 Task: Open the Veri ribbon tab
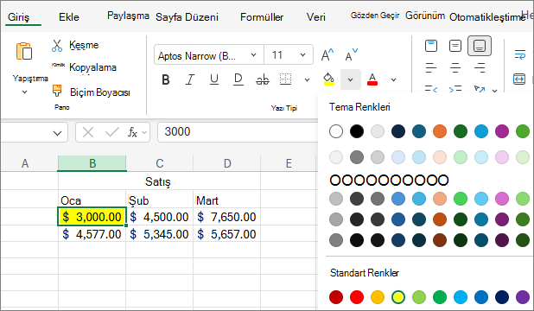tap(316, 17)
